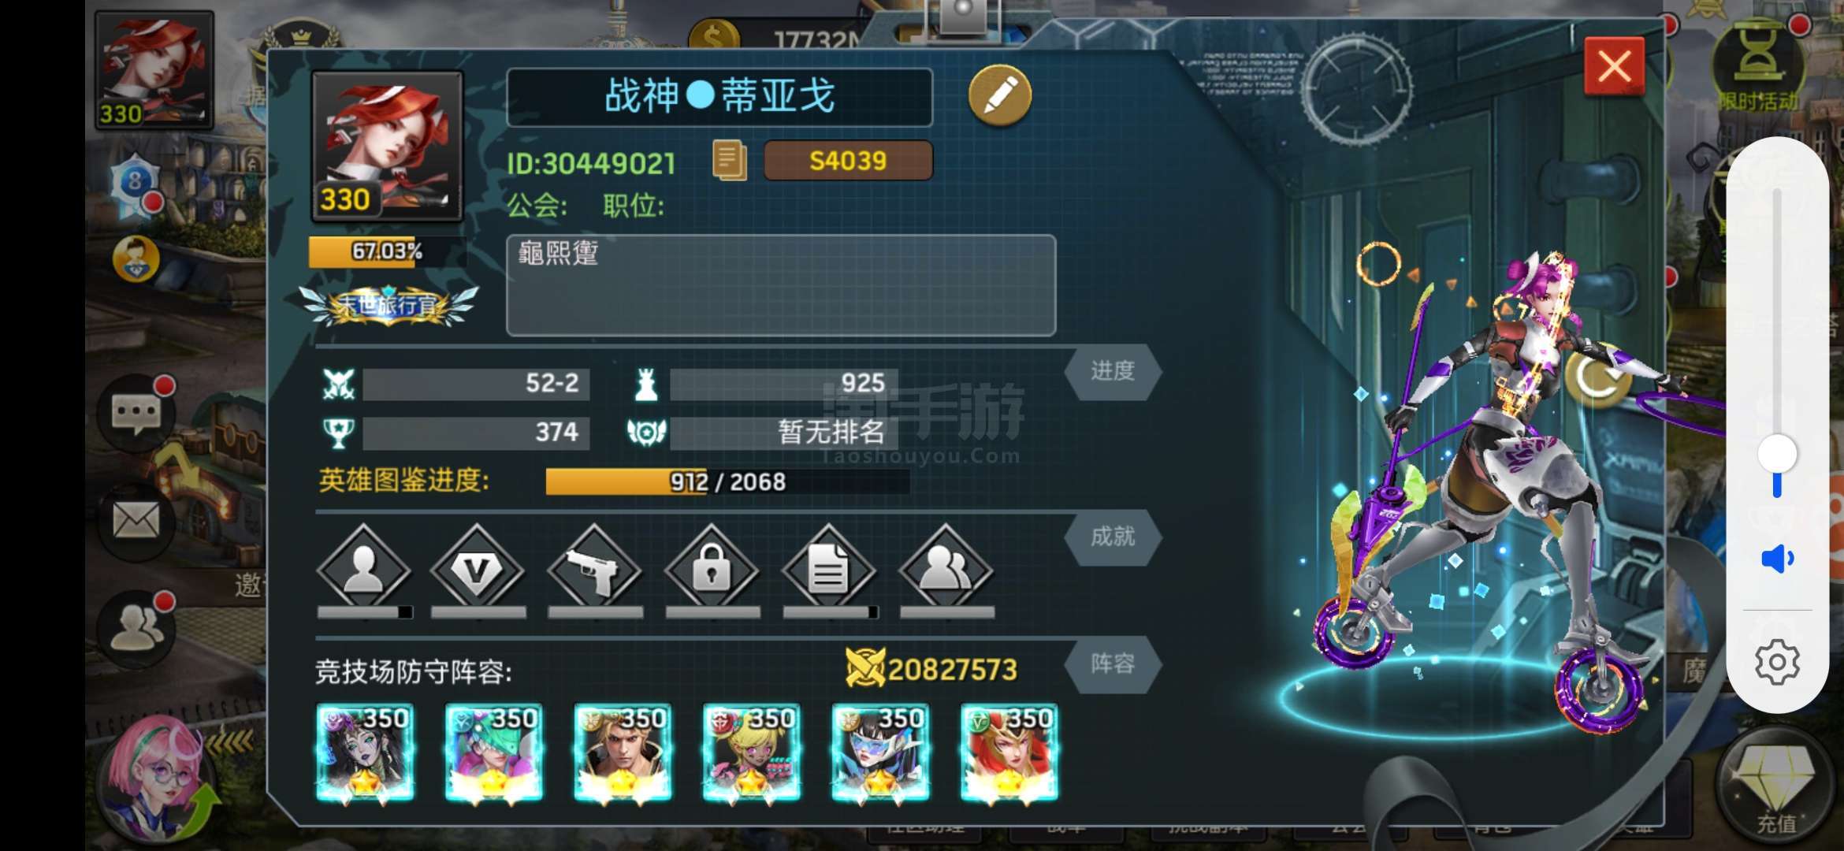The height and width of the screenshot is (851, 1844).
Task: Open the chat bubble icon
Action: (136, 412)
